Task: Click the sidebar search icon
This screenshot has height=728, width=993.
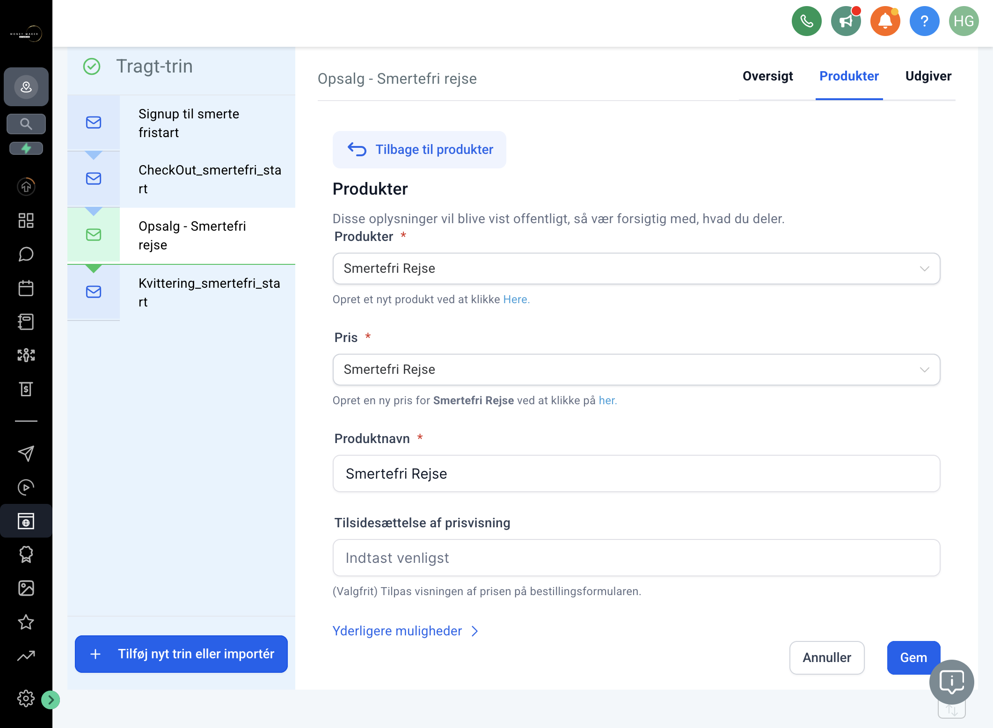Action: click(x=26, y=124)
